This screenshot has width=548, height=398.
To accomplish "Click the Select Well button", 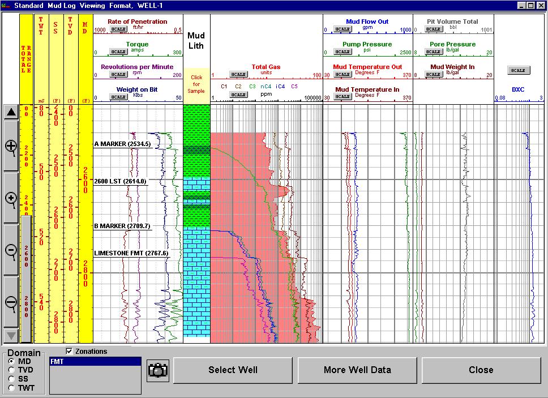I will click(233, 370).
